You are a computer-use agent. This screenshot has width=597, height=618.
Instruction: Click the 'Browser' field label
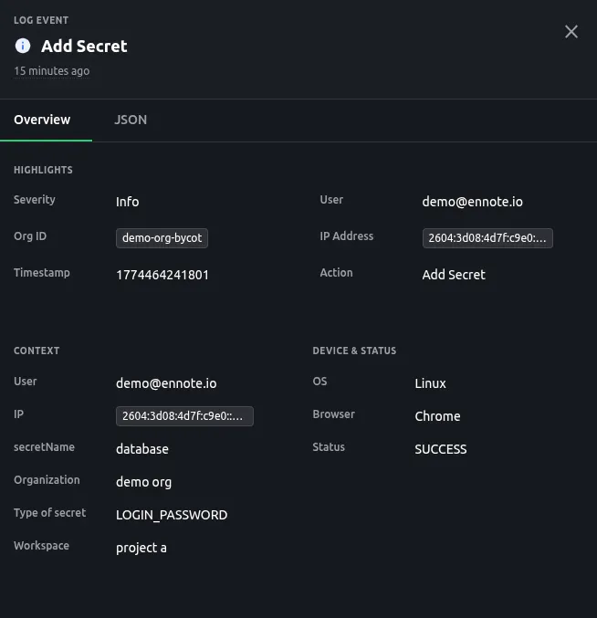coord(333,414)
